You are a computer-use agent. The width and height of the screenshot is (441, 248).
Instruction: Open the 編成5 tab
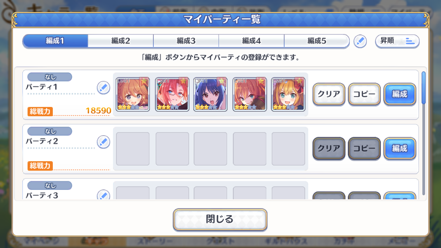click(317, 41)
